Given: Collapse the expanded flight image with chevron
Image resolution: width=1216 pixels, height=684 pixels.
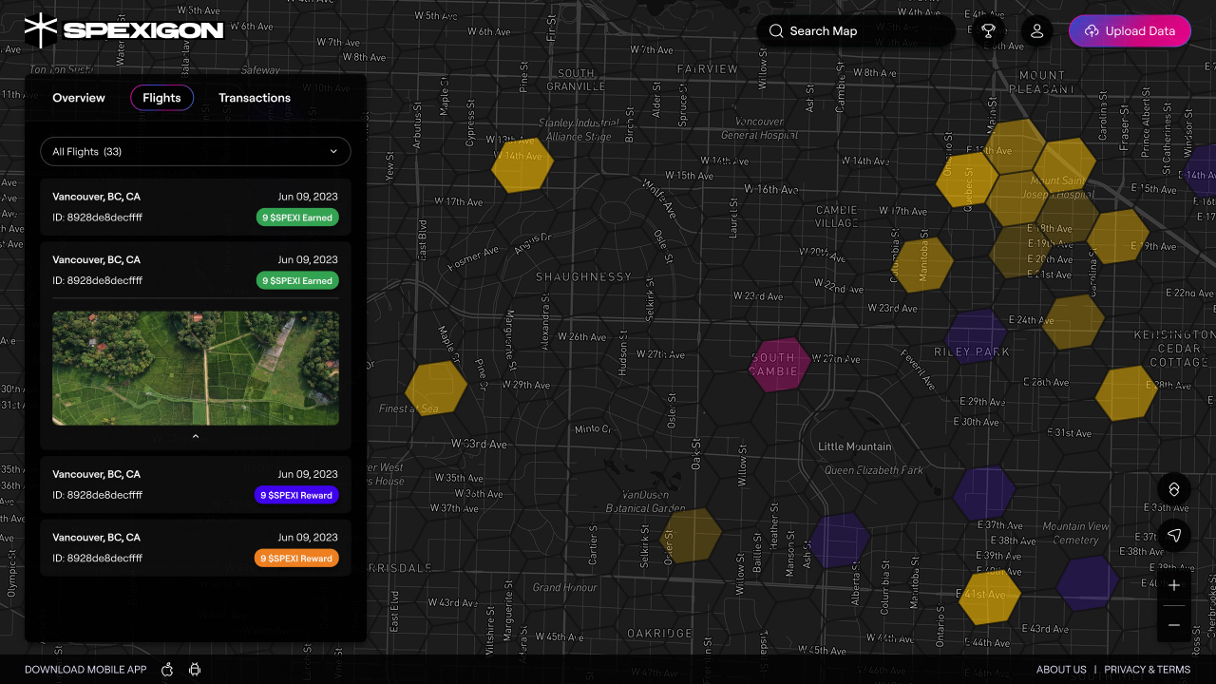Looking at the screenshot, I should tap(196, 437).
